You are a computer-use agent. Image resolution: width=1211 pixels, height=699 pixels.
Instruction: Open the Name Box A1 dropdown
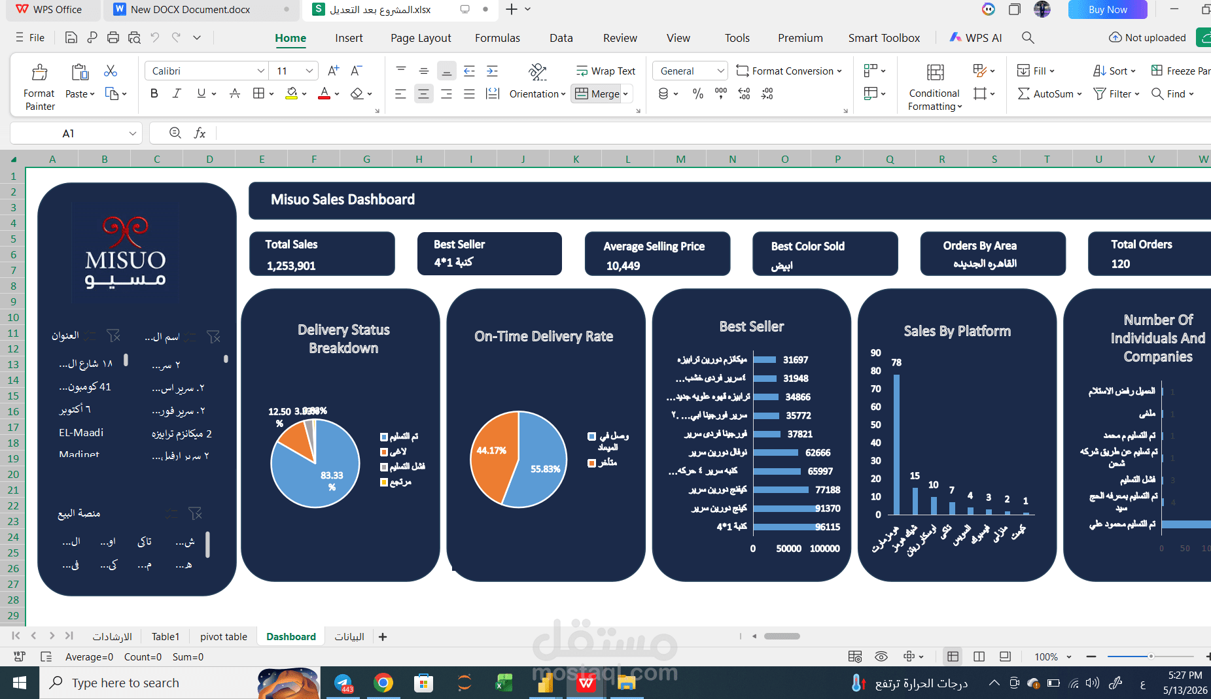133,133
